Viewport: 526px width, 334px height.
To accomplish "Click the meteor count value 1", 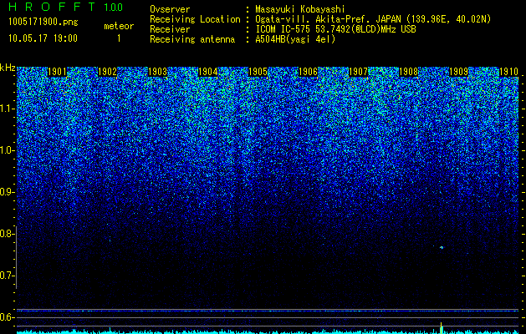I will (x=119, y=38).
